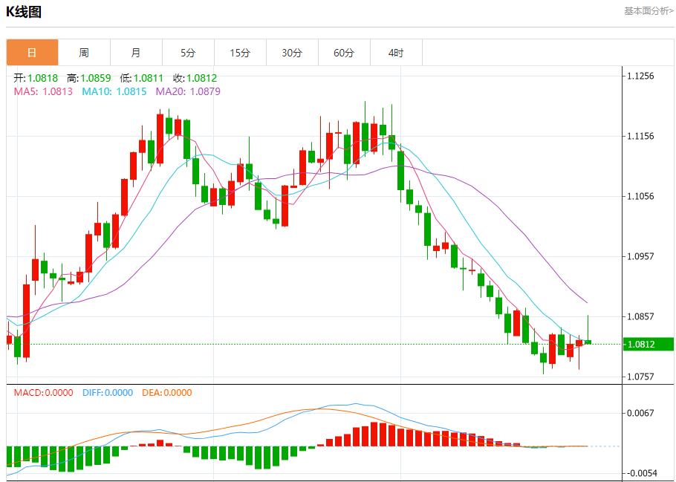Click the 1.1256 price axis label
This screenshot has height=482, width=676.
(x=640, y=76)
